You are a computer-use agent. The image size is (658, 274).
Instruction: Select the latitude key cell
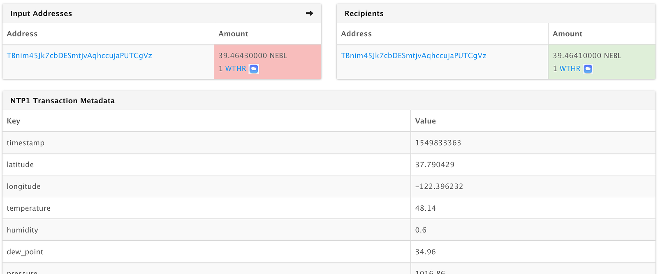(206, 165)
